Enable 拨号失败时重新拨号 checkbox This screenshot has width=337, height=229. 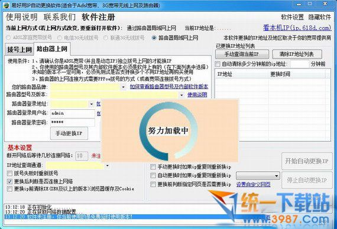click(x=9, y=173)
